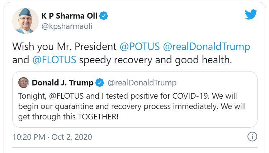Screen dimensions: 269x153
Task: Click @realDonaldTrump mention in the main tweet
Action: tap(206, 47)
